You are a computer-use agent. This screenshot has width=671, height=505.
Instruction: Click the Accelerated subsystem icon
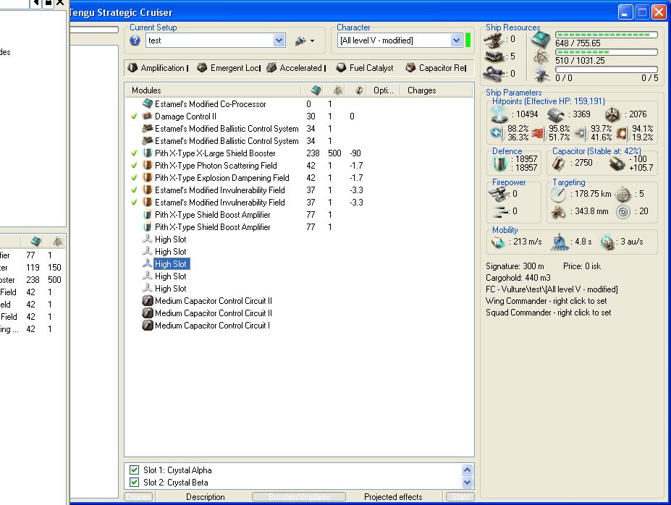(x=271, y=67)
